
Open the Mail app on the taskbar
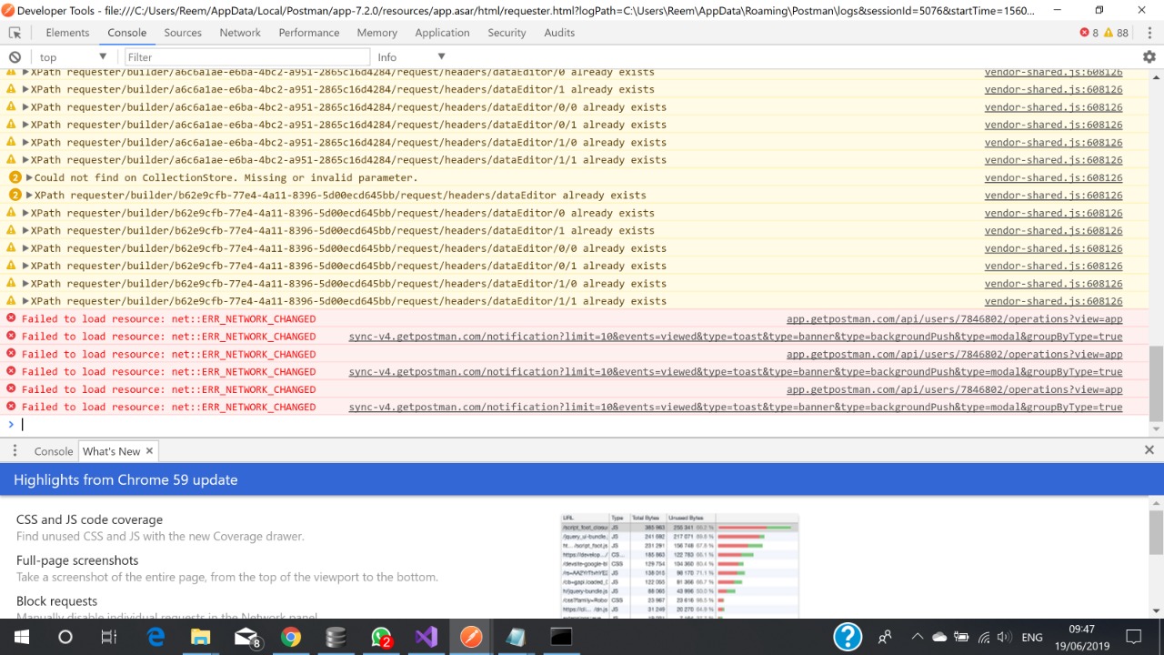tap(246, 637)
